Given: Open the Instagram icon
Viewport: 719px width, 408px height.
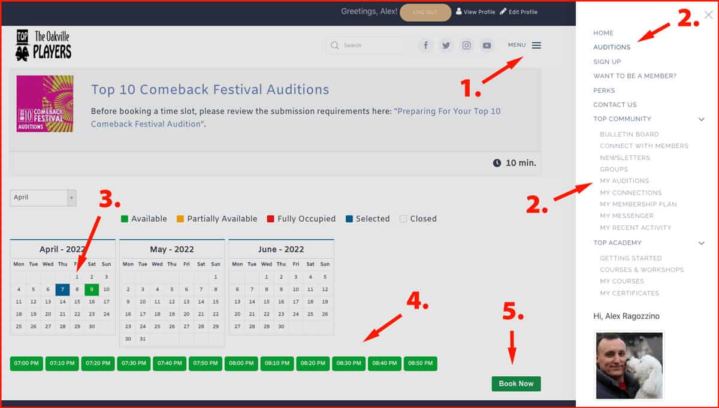Looking at the screenshot, I should click(x=466, y=45).
